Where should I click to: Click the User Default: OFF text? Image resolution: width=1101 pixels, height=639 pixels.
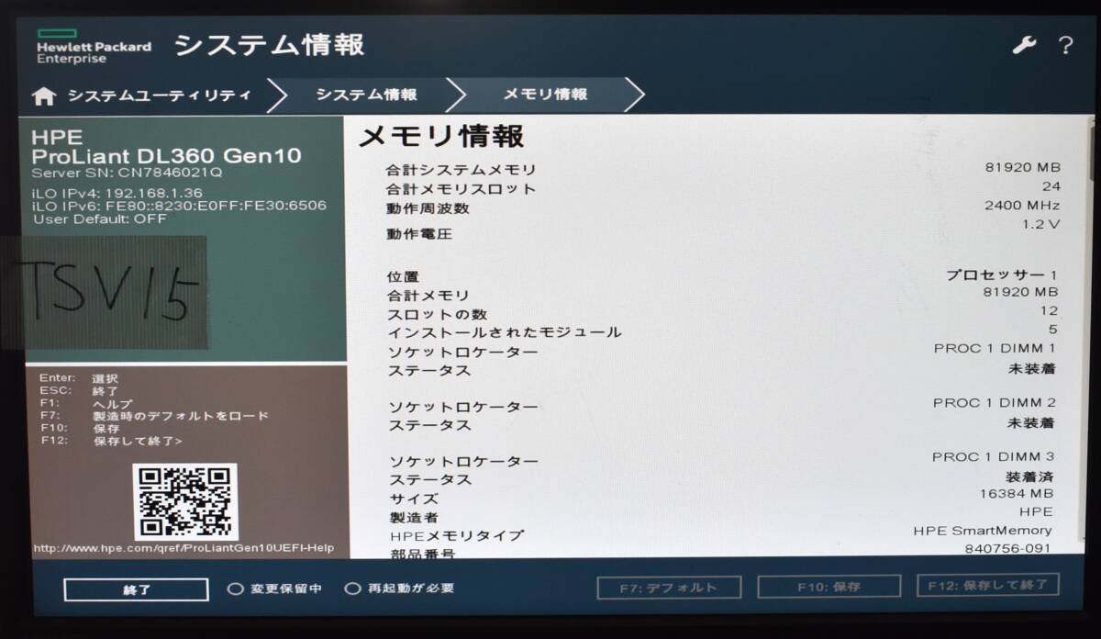tap(99, 219)
